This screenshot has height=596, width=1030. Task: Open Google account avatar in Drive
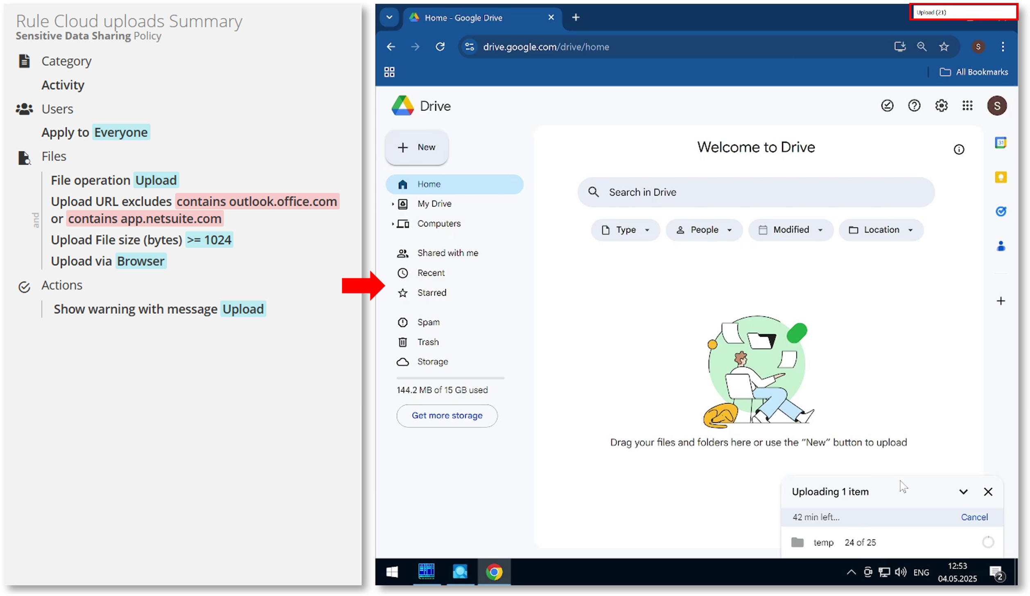(x=996, y=106)
